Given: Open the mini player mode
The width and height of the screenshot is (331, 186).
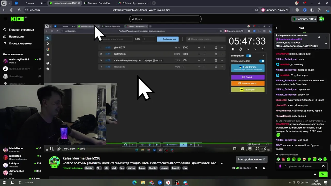Looking at the screenshot, I should 235,149.
